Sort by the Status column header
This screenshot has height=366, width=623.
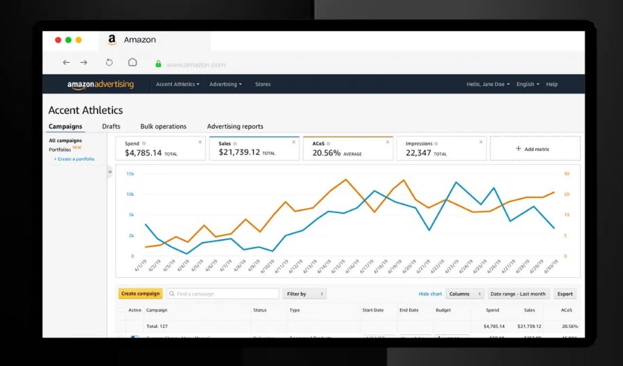point(260,310)
